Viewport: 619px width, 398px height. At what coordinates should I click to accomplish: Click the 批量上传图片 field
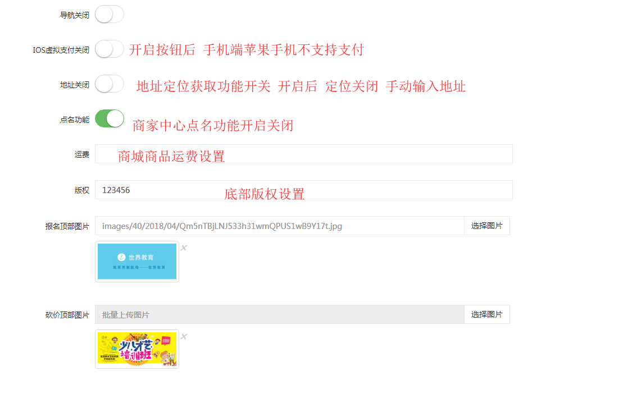280,314
